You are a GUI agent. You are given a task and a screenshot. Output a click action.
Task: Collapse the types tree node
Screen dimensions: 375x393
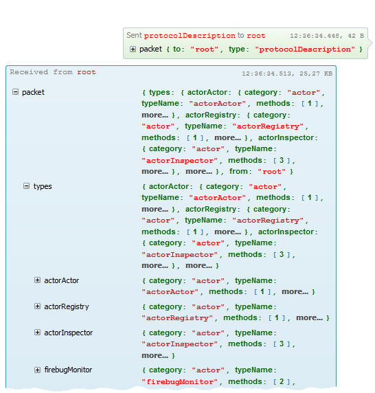(26, 186)
